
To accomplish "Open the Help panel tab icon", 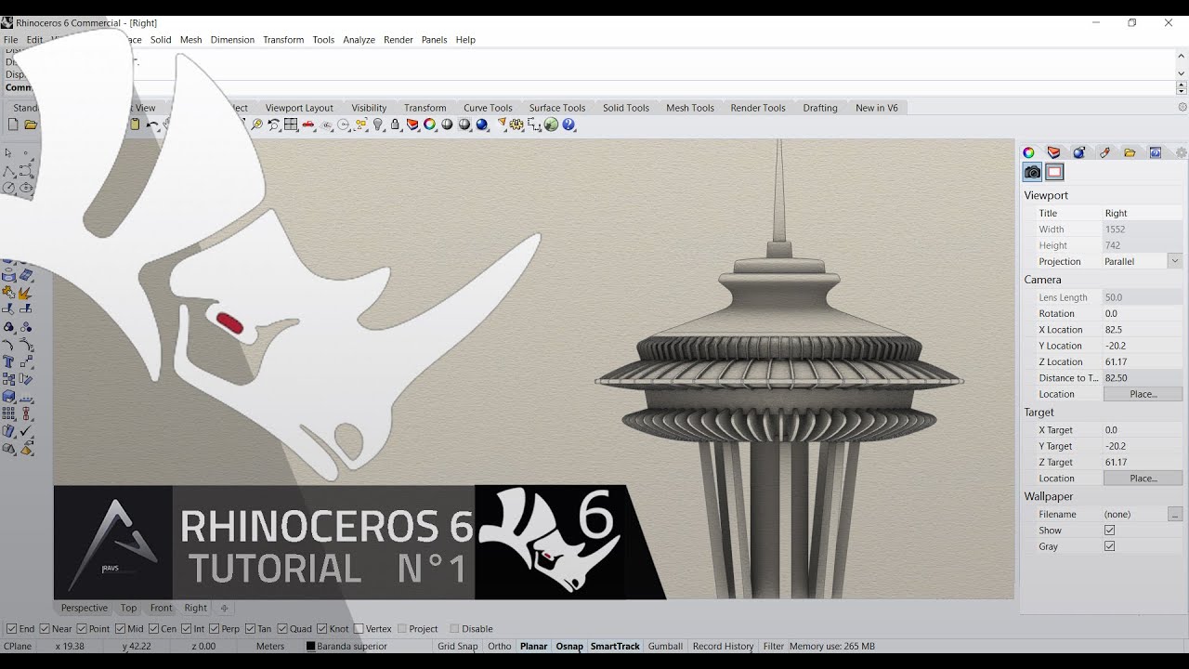I will point(1156,152).
